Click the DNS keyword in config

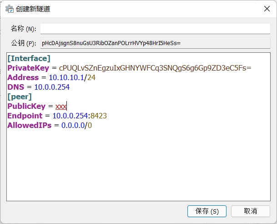[x=16, y=87]
